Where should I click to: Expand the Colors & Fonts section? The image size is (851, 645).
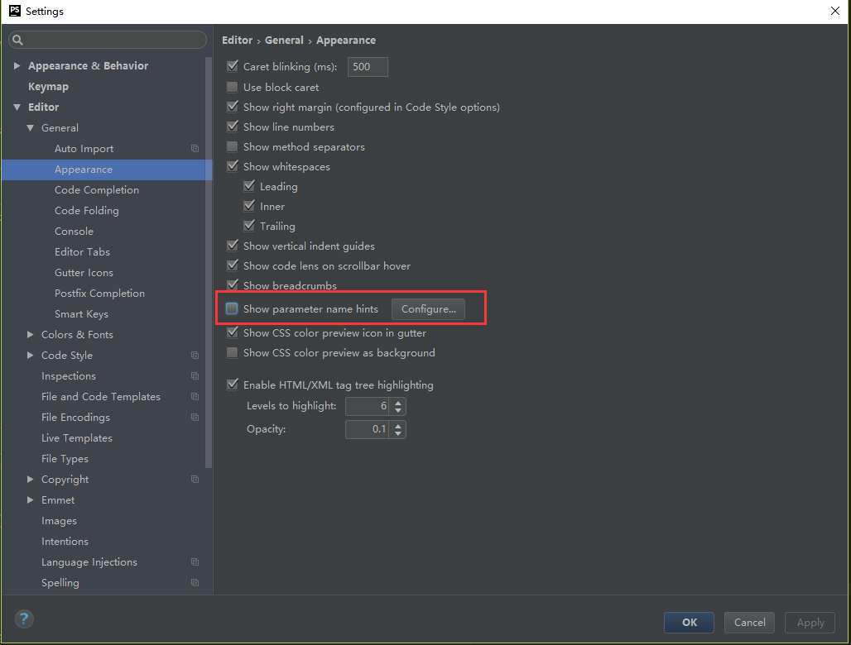point(31,335)
